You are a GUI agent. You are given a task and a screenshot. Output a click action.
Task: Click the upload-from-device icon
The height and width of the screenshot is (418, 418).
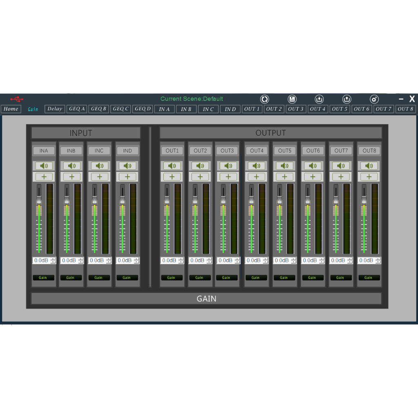pos(347,99)
